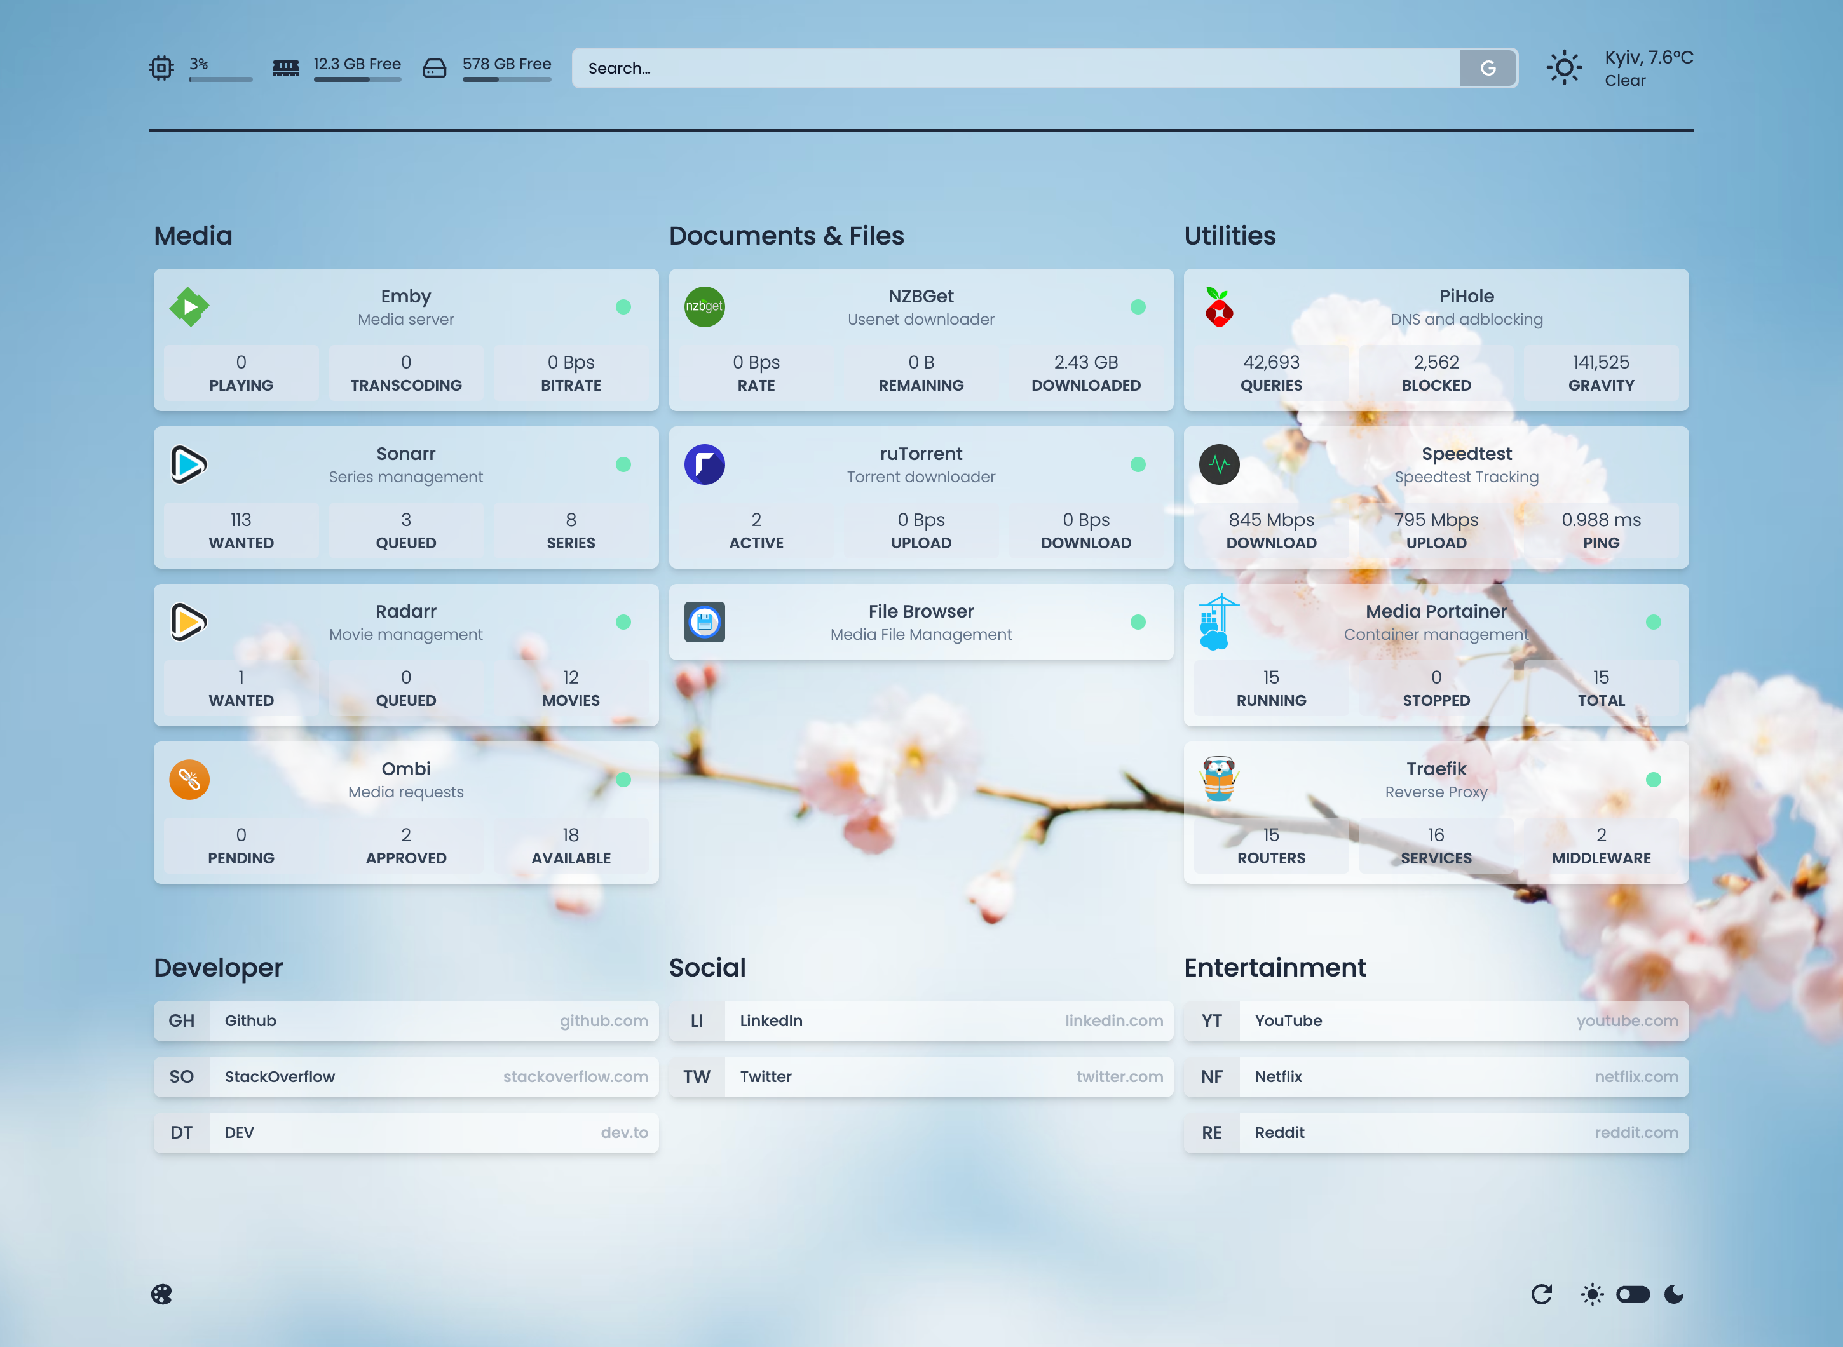Click the Google search provider button
Screen dimensions: 1843x1347
(1488, 69)
